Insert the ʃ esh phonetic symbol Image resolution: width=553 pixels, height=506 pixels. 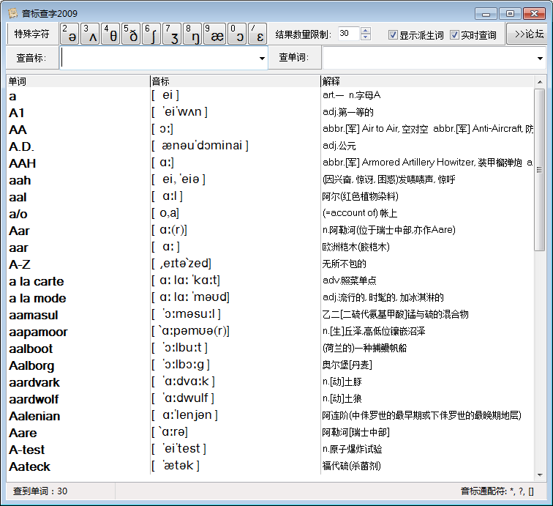151,34
